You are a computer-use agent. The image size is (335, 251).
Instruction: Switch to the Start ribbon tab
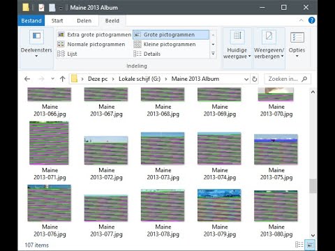point(57,21)
